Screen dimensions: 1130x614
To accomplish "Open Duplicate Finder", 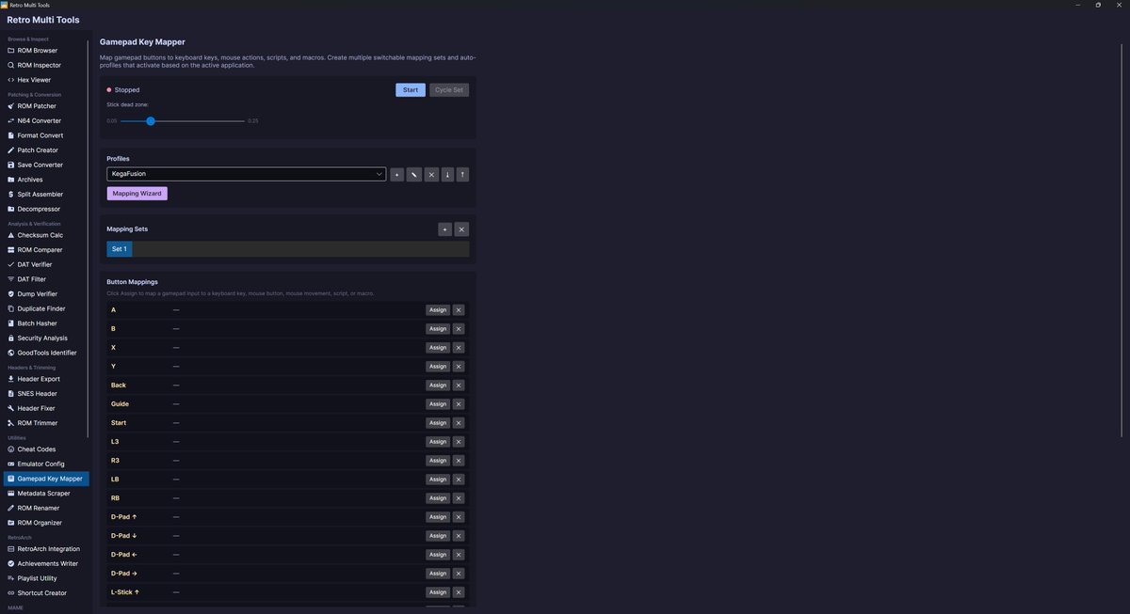I will point(46,308).
